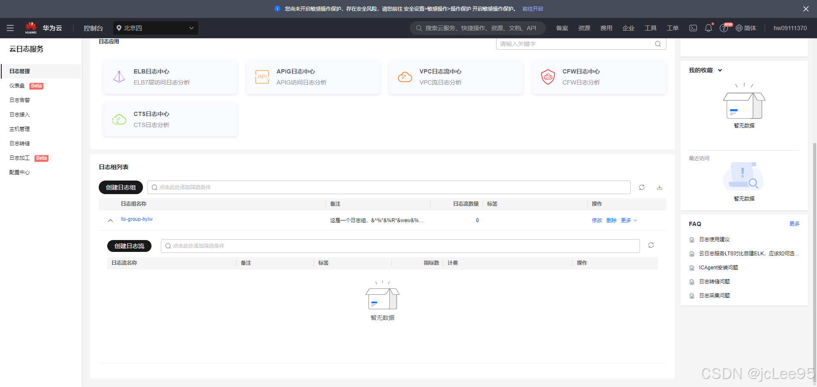Click the 创建日志流 button
This screenshot has width=817, height=387.
129,246
